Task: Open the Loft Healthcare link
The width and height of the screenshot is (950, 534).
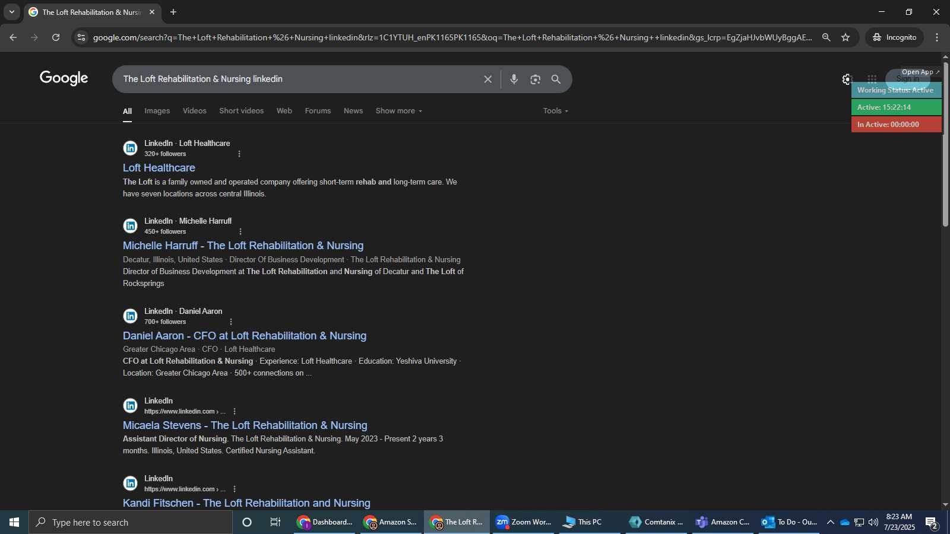Action: (159, 168)
